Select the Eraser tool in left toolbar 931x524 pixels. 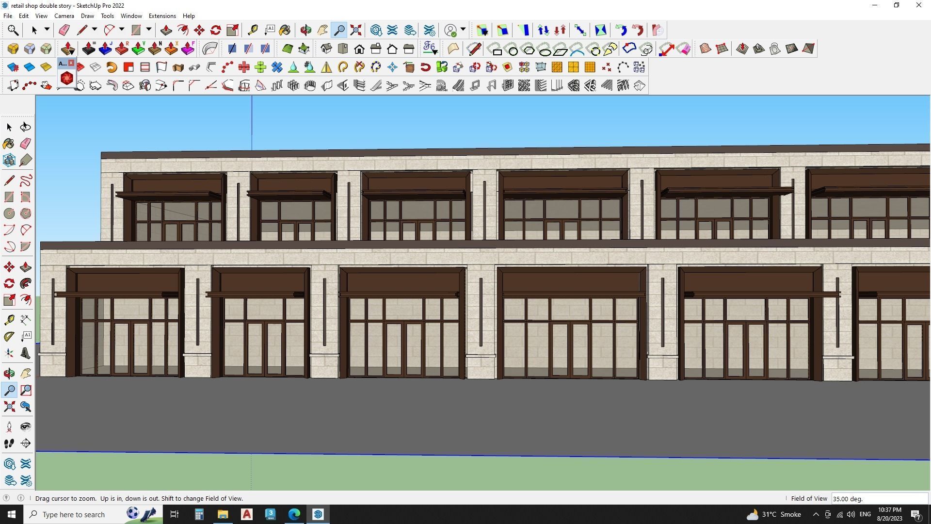[26, 143]
